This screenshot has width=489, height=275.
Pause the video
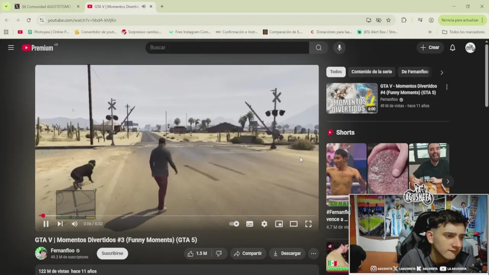coord(45,224)
